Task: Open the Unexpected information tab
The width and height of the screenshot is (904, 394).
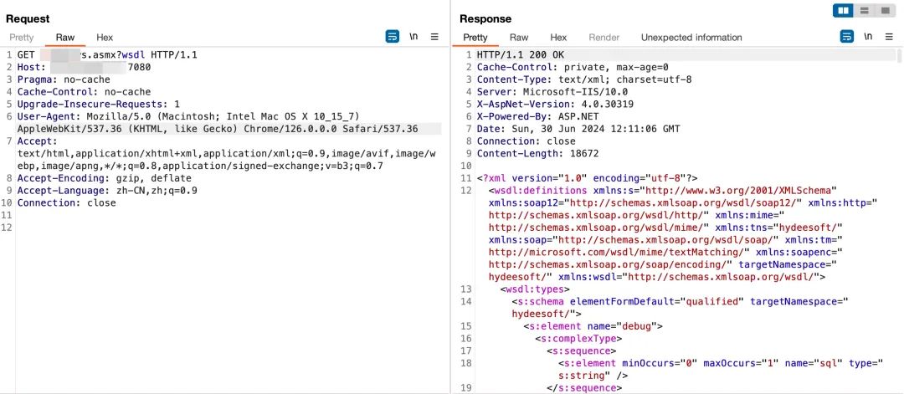Action: (x=691, y=38)
